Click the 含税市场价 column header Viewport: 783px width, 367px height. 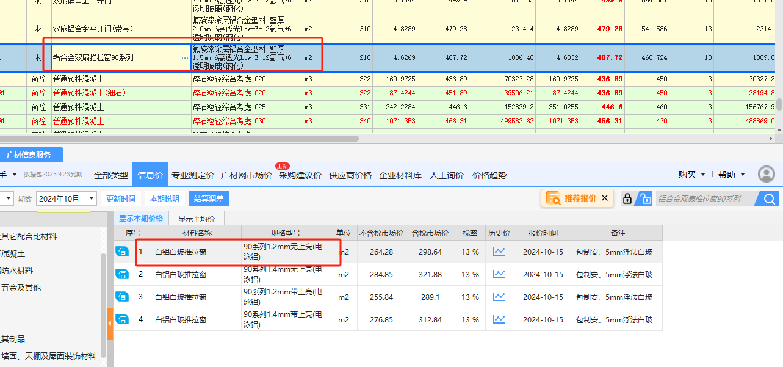click(430, 233)
